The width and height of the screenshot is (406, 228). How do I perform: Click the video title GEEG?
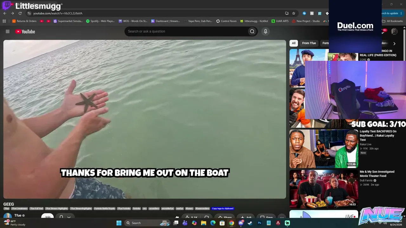(x=9, y=204)
